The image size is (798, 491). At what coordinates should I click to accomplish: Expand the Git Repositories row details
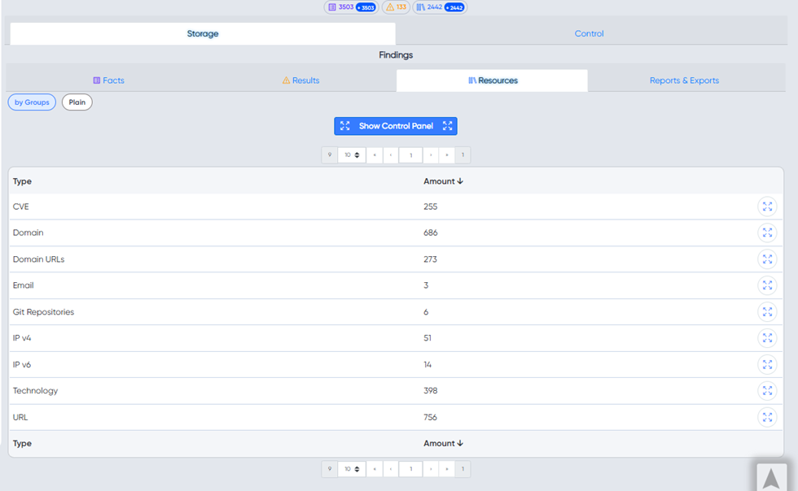(767, 311)
